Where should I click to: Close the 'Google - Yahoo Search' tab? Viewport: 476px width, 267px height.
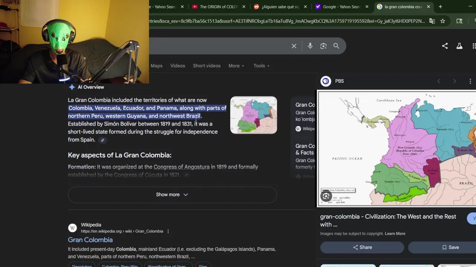(367, 7)
